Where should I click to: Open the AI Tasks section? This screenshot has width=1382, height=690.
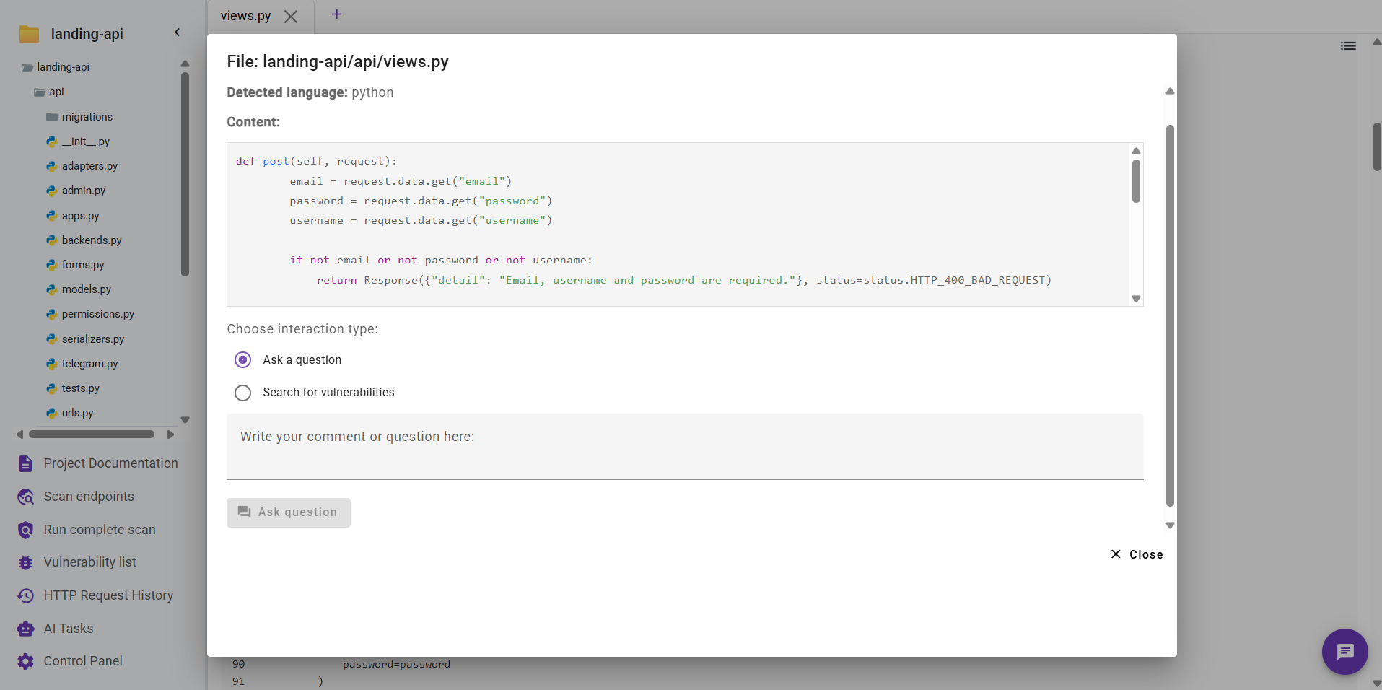[x=68, y=628]
